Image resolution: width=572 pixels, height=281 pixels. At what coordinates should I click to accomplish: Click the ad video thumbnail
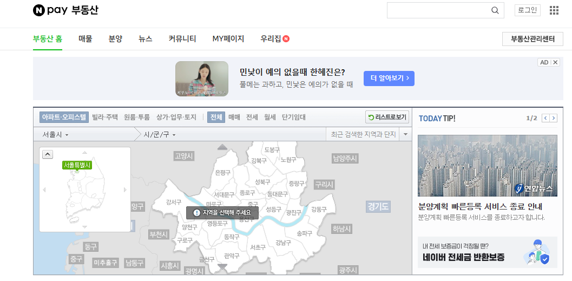tap(202, 79)
